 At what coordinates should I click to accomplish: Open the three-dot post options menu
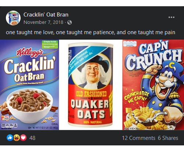[171, 17]
